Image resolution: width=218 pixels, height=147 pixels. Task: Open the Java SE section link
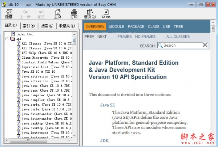[x=108, y=105]
